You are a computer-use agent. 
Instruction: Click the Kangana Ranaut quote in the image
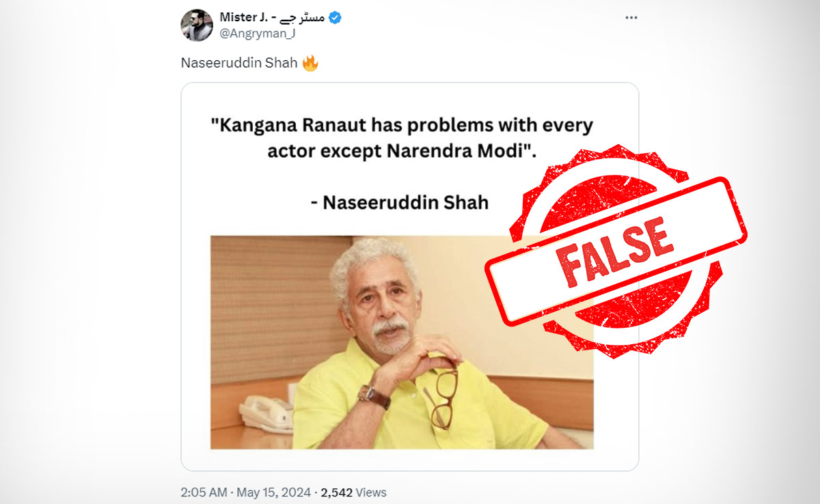tap(402, 137)
